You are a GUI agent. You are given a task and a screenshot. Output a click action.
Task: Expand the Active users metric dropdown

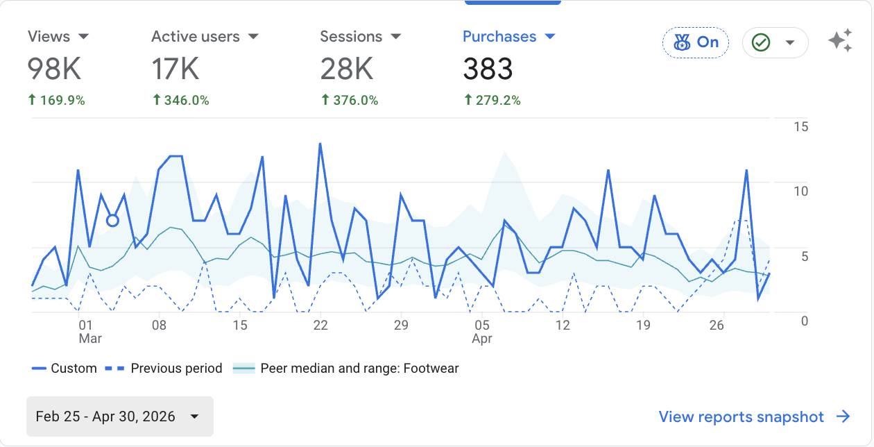tap(253, 36)
